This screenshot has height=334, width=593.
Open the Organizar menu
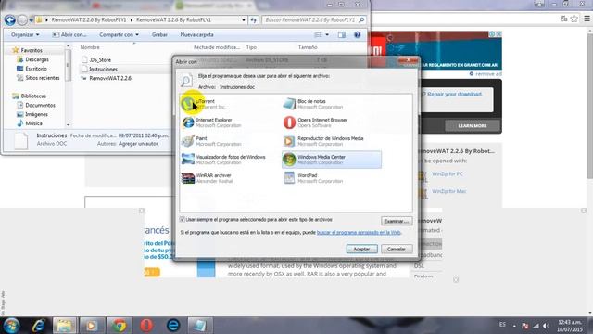(x=25, y=35)
